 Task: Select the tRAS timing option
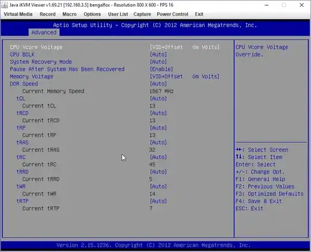pyautogui.click(x=22, y=143)
